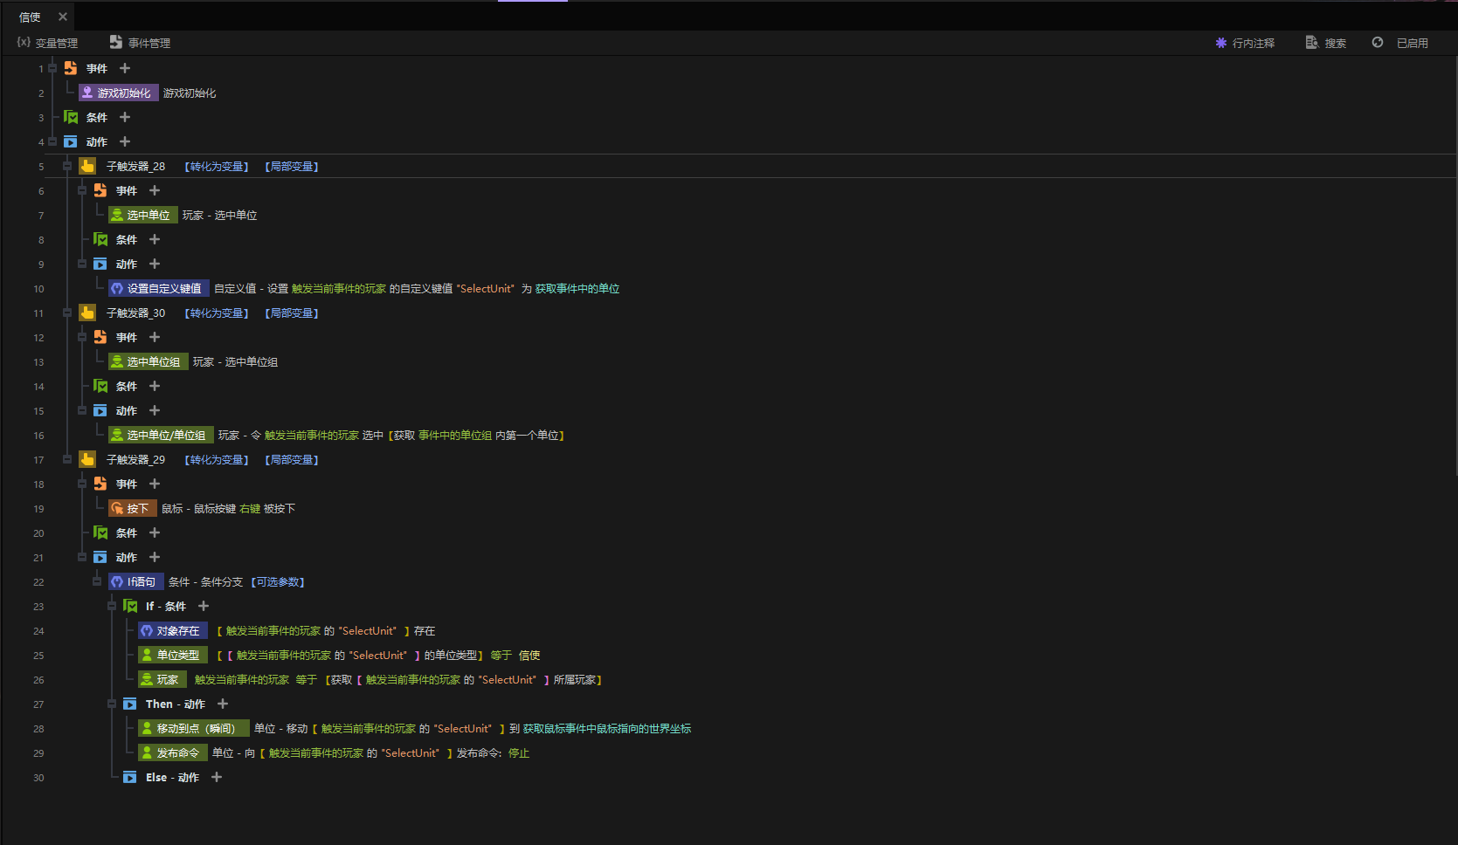
Task: Collapse the Then - 动作 node
Action: tap(112, 704)
